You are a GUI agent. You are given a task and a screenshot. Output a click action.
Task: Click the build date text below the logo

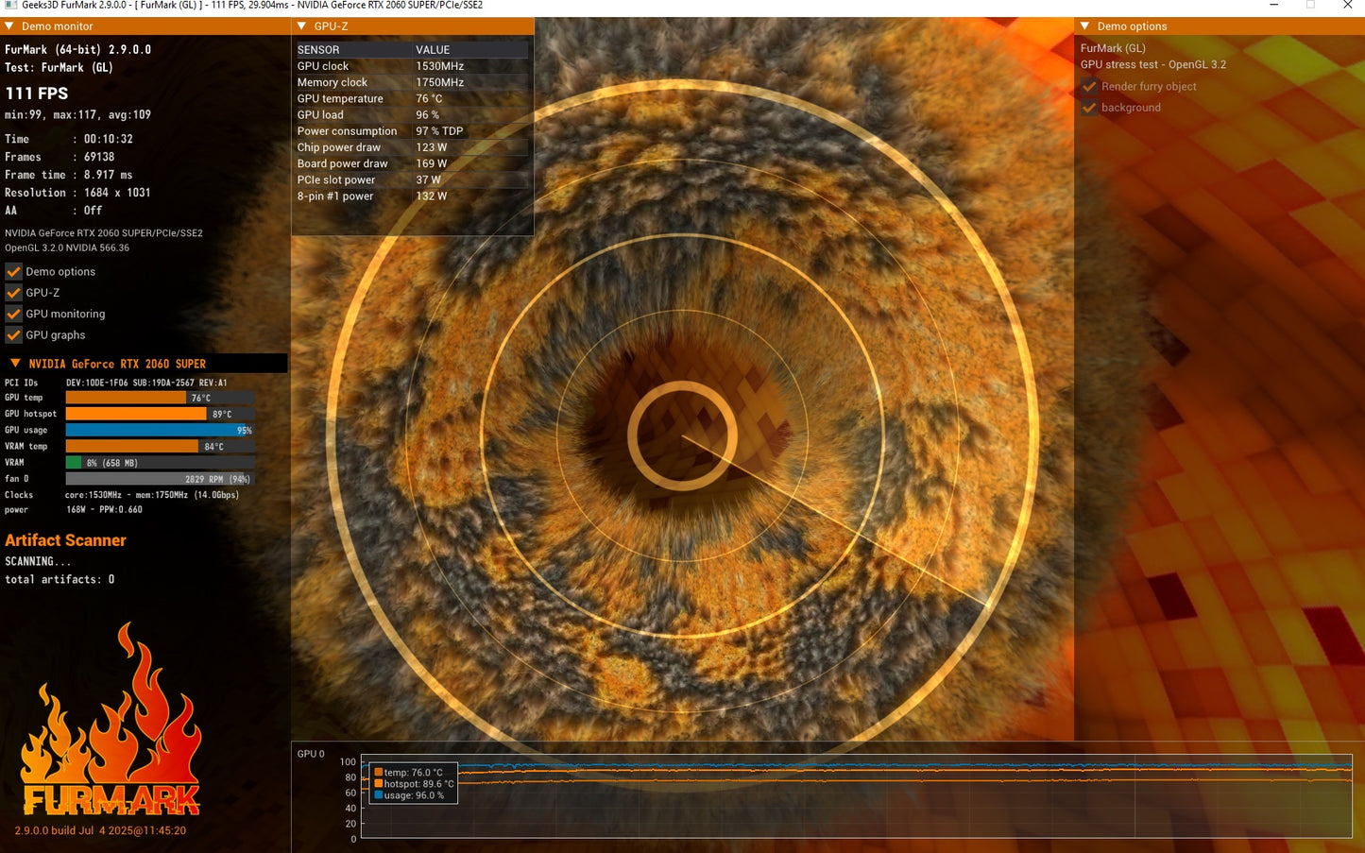point(100,831)
